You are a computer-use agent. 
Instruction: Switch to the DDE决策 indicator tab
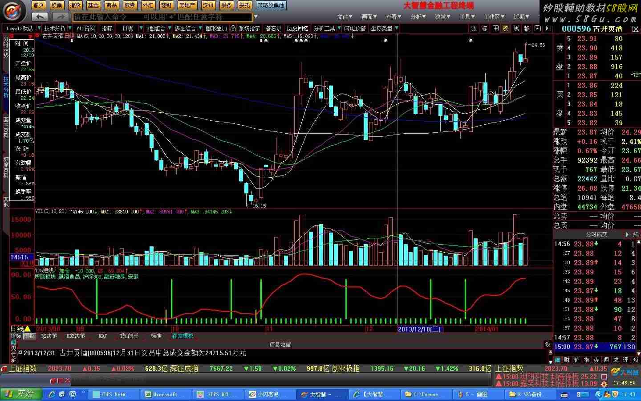(77, 336)
